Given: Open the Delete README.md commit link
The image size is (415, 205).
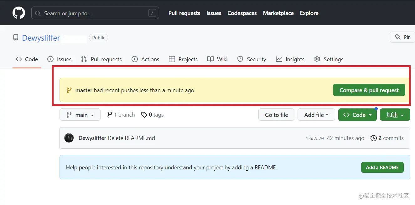Looking at the screenshot, I should click(131, 138).
